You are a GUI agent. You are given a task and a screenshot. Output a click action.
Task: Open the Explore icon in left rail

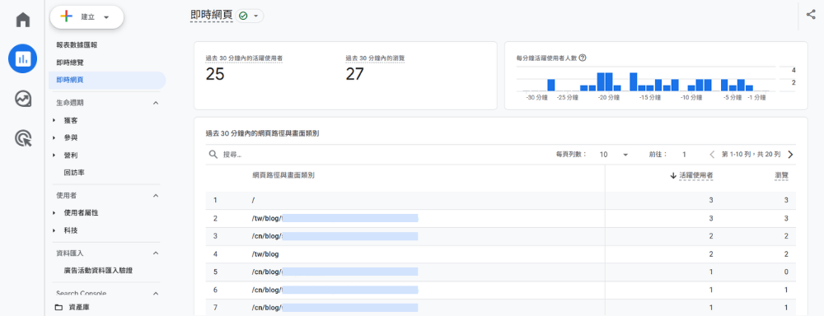pos(22,99)
